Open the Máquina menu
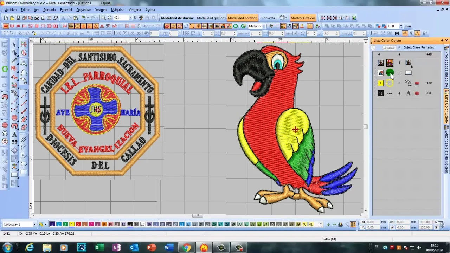 [x=117, y=10]
